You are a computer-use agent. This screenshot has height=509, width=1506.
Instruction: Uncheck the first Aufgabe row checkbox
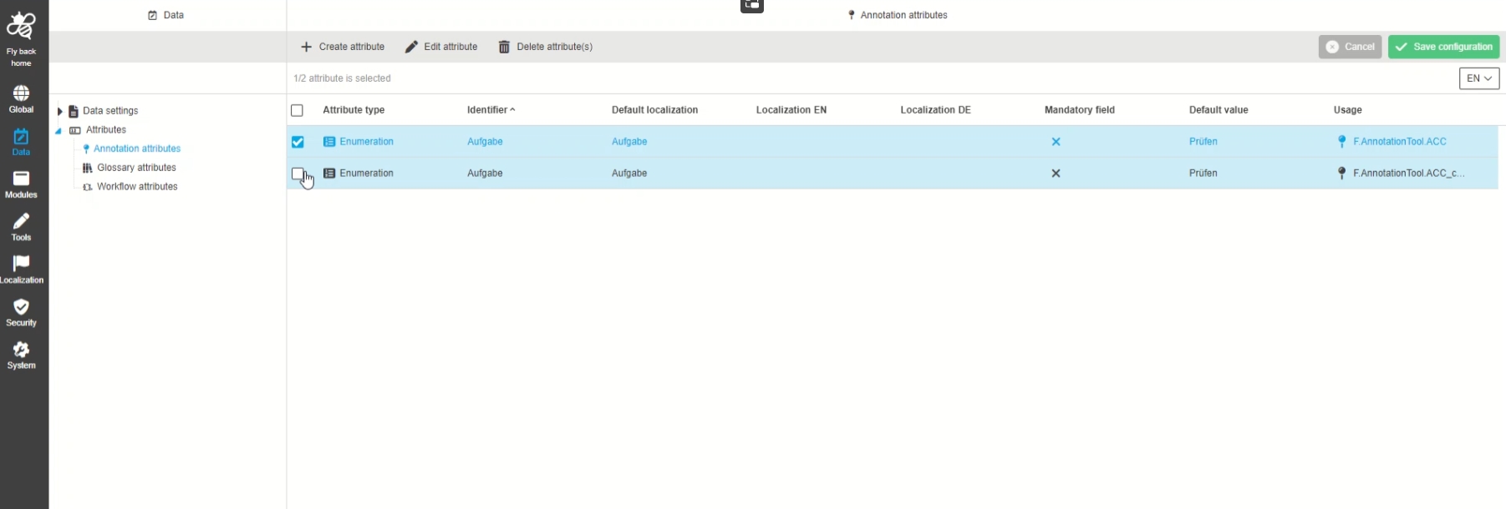(298, 142)
